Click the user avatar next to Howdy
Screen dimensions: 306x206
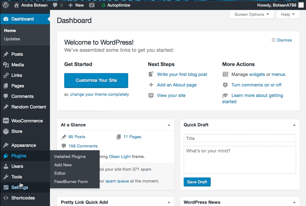(301, 5)
